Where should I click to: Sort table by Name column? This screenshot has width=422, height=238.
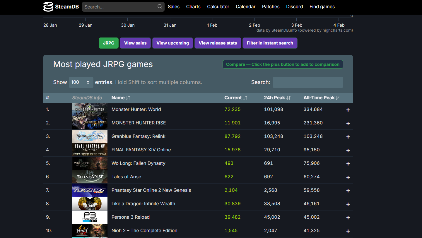pyautogui.click(x=121, y=98)
